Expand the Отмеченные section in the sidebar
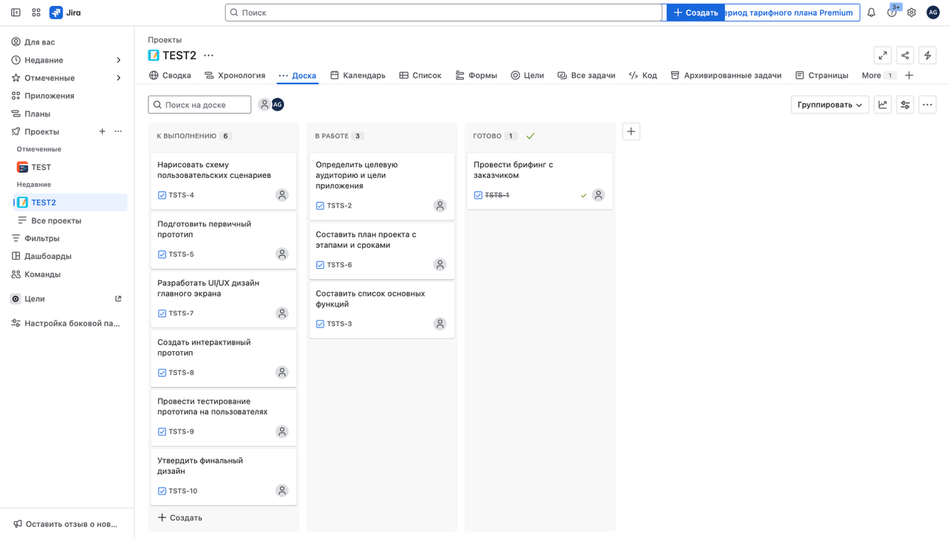Image resolution: width=950 pixels, height=539 pixels. click(x=118, y=78)
